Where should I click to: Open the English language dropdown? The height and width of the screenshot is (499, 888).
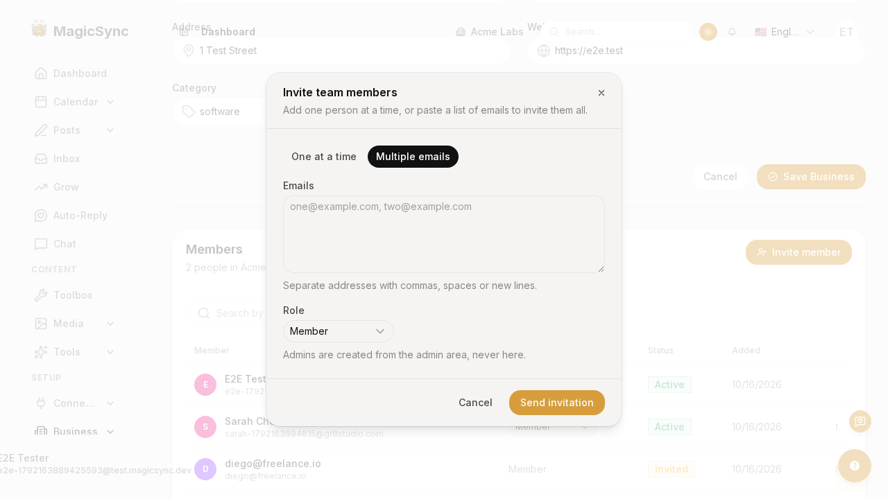(x=785, y=32)
